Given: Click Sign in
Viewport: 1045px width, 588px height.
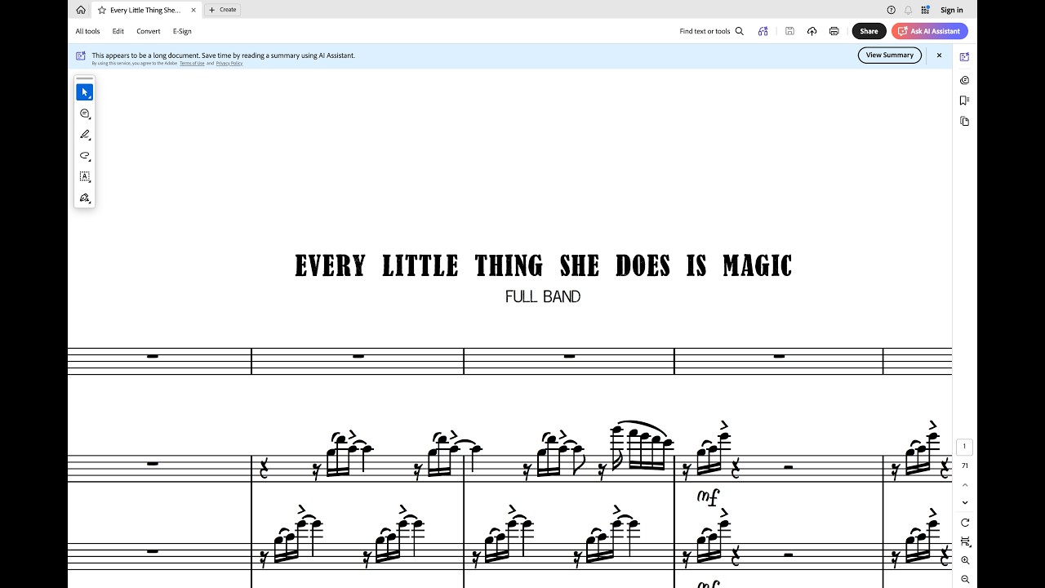Looking at the screenshot, I should [x=952, y=10].
